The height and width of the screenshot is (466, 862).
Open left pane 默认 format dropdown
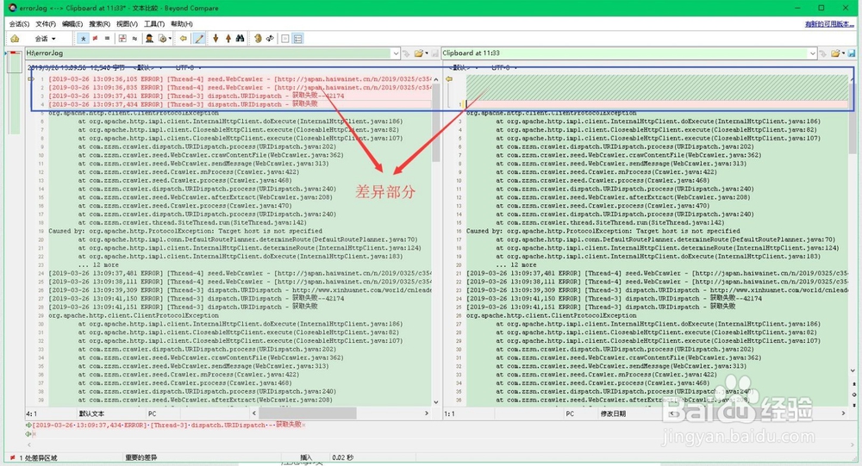click(147, 67)
